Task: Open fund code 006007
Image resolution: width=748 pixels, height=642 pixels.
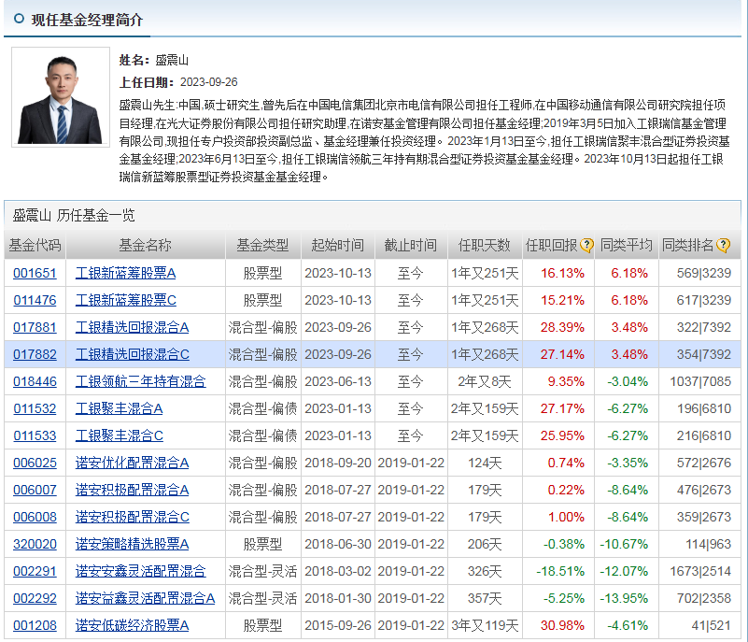Action: [x=35, y=491]
